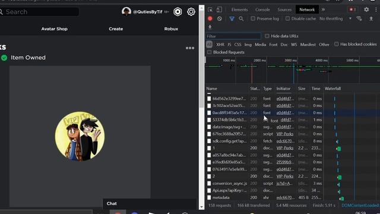
Task: Enable the Disable cache checkbox
Action: click(x=287, y=18)
